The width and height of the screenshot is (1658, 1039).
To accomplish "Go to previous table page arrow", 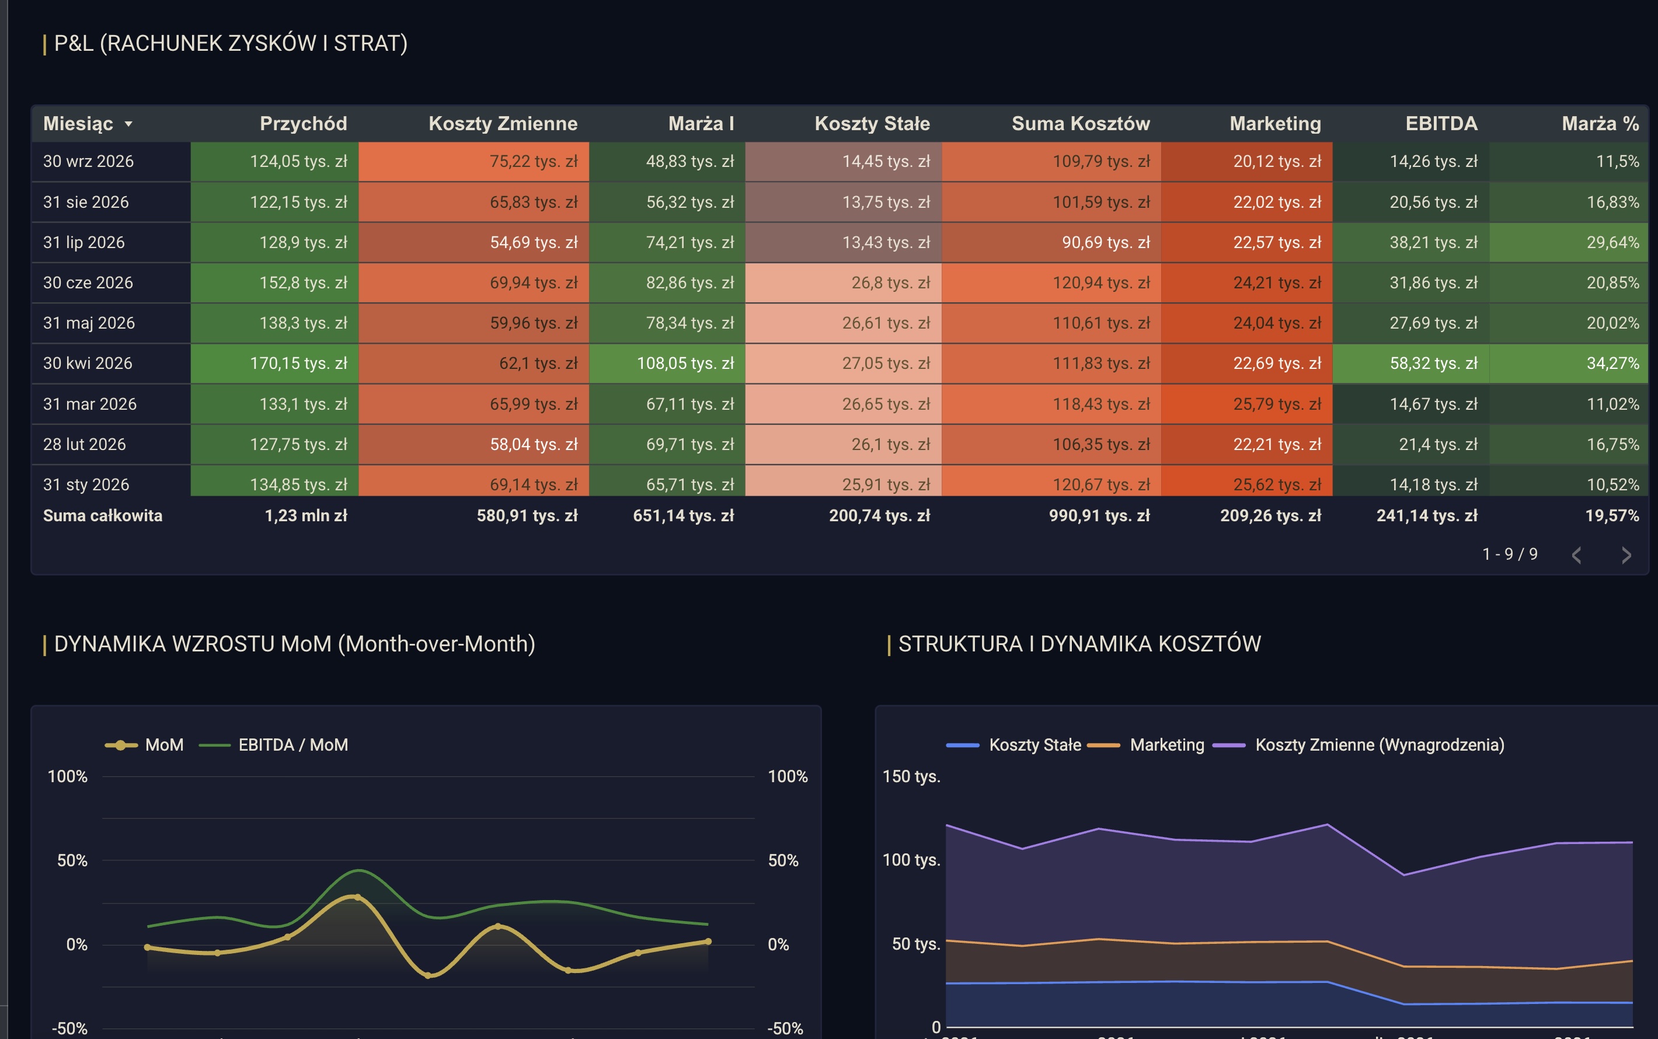I will tap(1577, 555).
